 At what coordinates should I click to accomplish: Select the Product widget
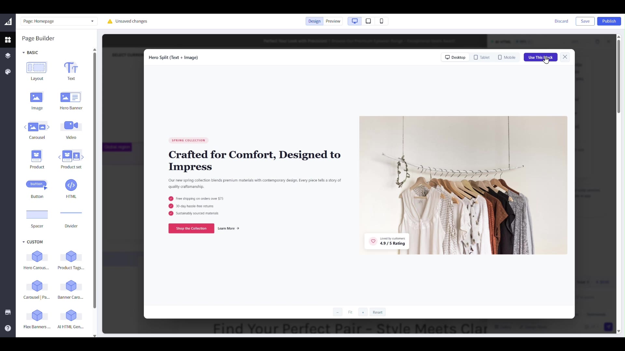37,160
